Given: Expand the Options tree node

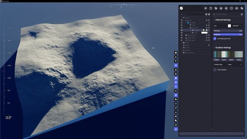Looking at the screenshot, I should (182, 50).
